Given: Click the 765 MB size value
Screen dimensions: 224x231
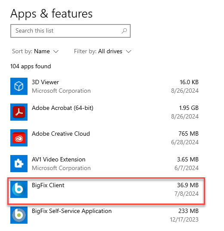Looking at the screenshot, I should click(188, 134).
